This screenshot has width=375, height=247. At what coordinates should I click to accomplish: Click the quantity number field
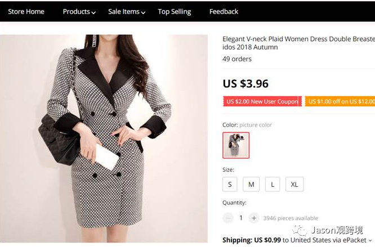point(241,218)
